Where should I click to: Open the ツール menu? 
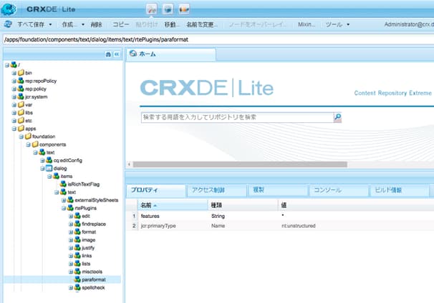(x=337, y=24)
